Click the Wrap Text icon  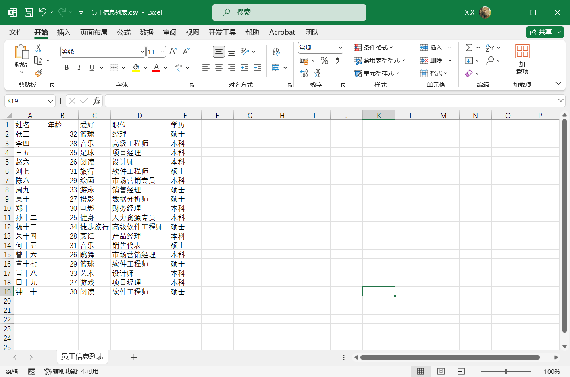click(276, 52)
